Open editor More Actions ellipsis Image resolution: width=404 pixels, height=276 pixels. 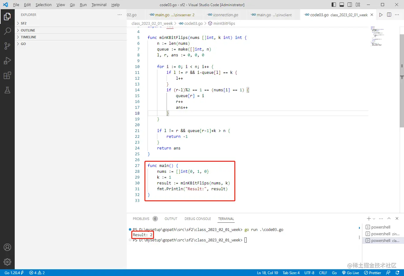click(397, 15)
